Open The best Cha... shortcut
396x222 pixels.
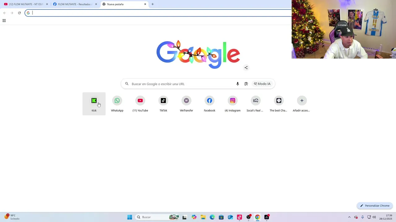pyautogui.click(x=279, y=104)
